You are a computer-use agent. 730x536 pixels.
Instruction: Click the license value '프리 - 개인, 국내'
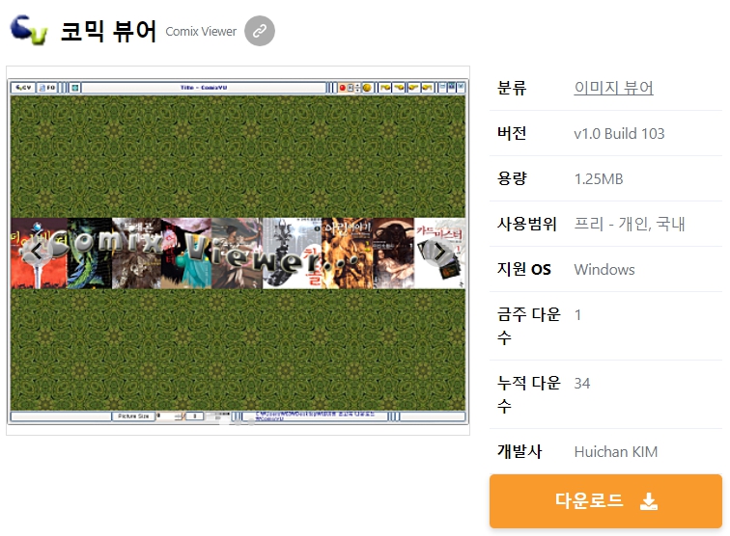tap(629, 224)
